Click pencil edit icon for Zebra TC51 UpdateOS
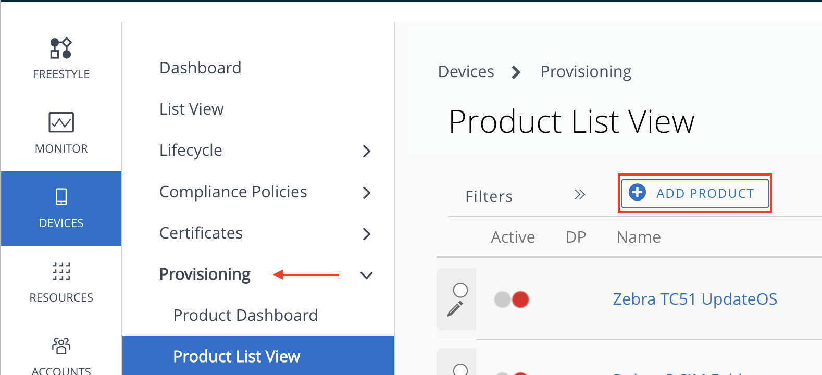Image resolution: width=822 pixels, height=375 pixels. 455,309
